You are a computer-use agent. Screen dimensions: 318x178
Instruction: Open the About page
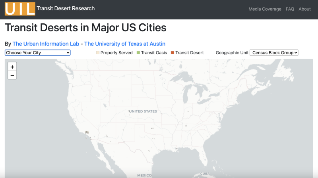(304, 9)
